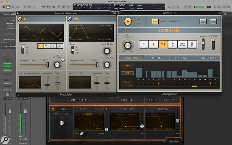Click the Fast Forward transport button
This screenshot has height=145, width=232.
(49, 7)
